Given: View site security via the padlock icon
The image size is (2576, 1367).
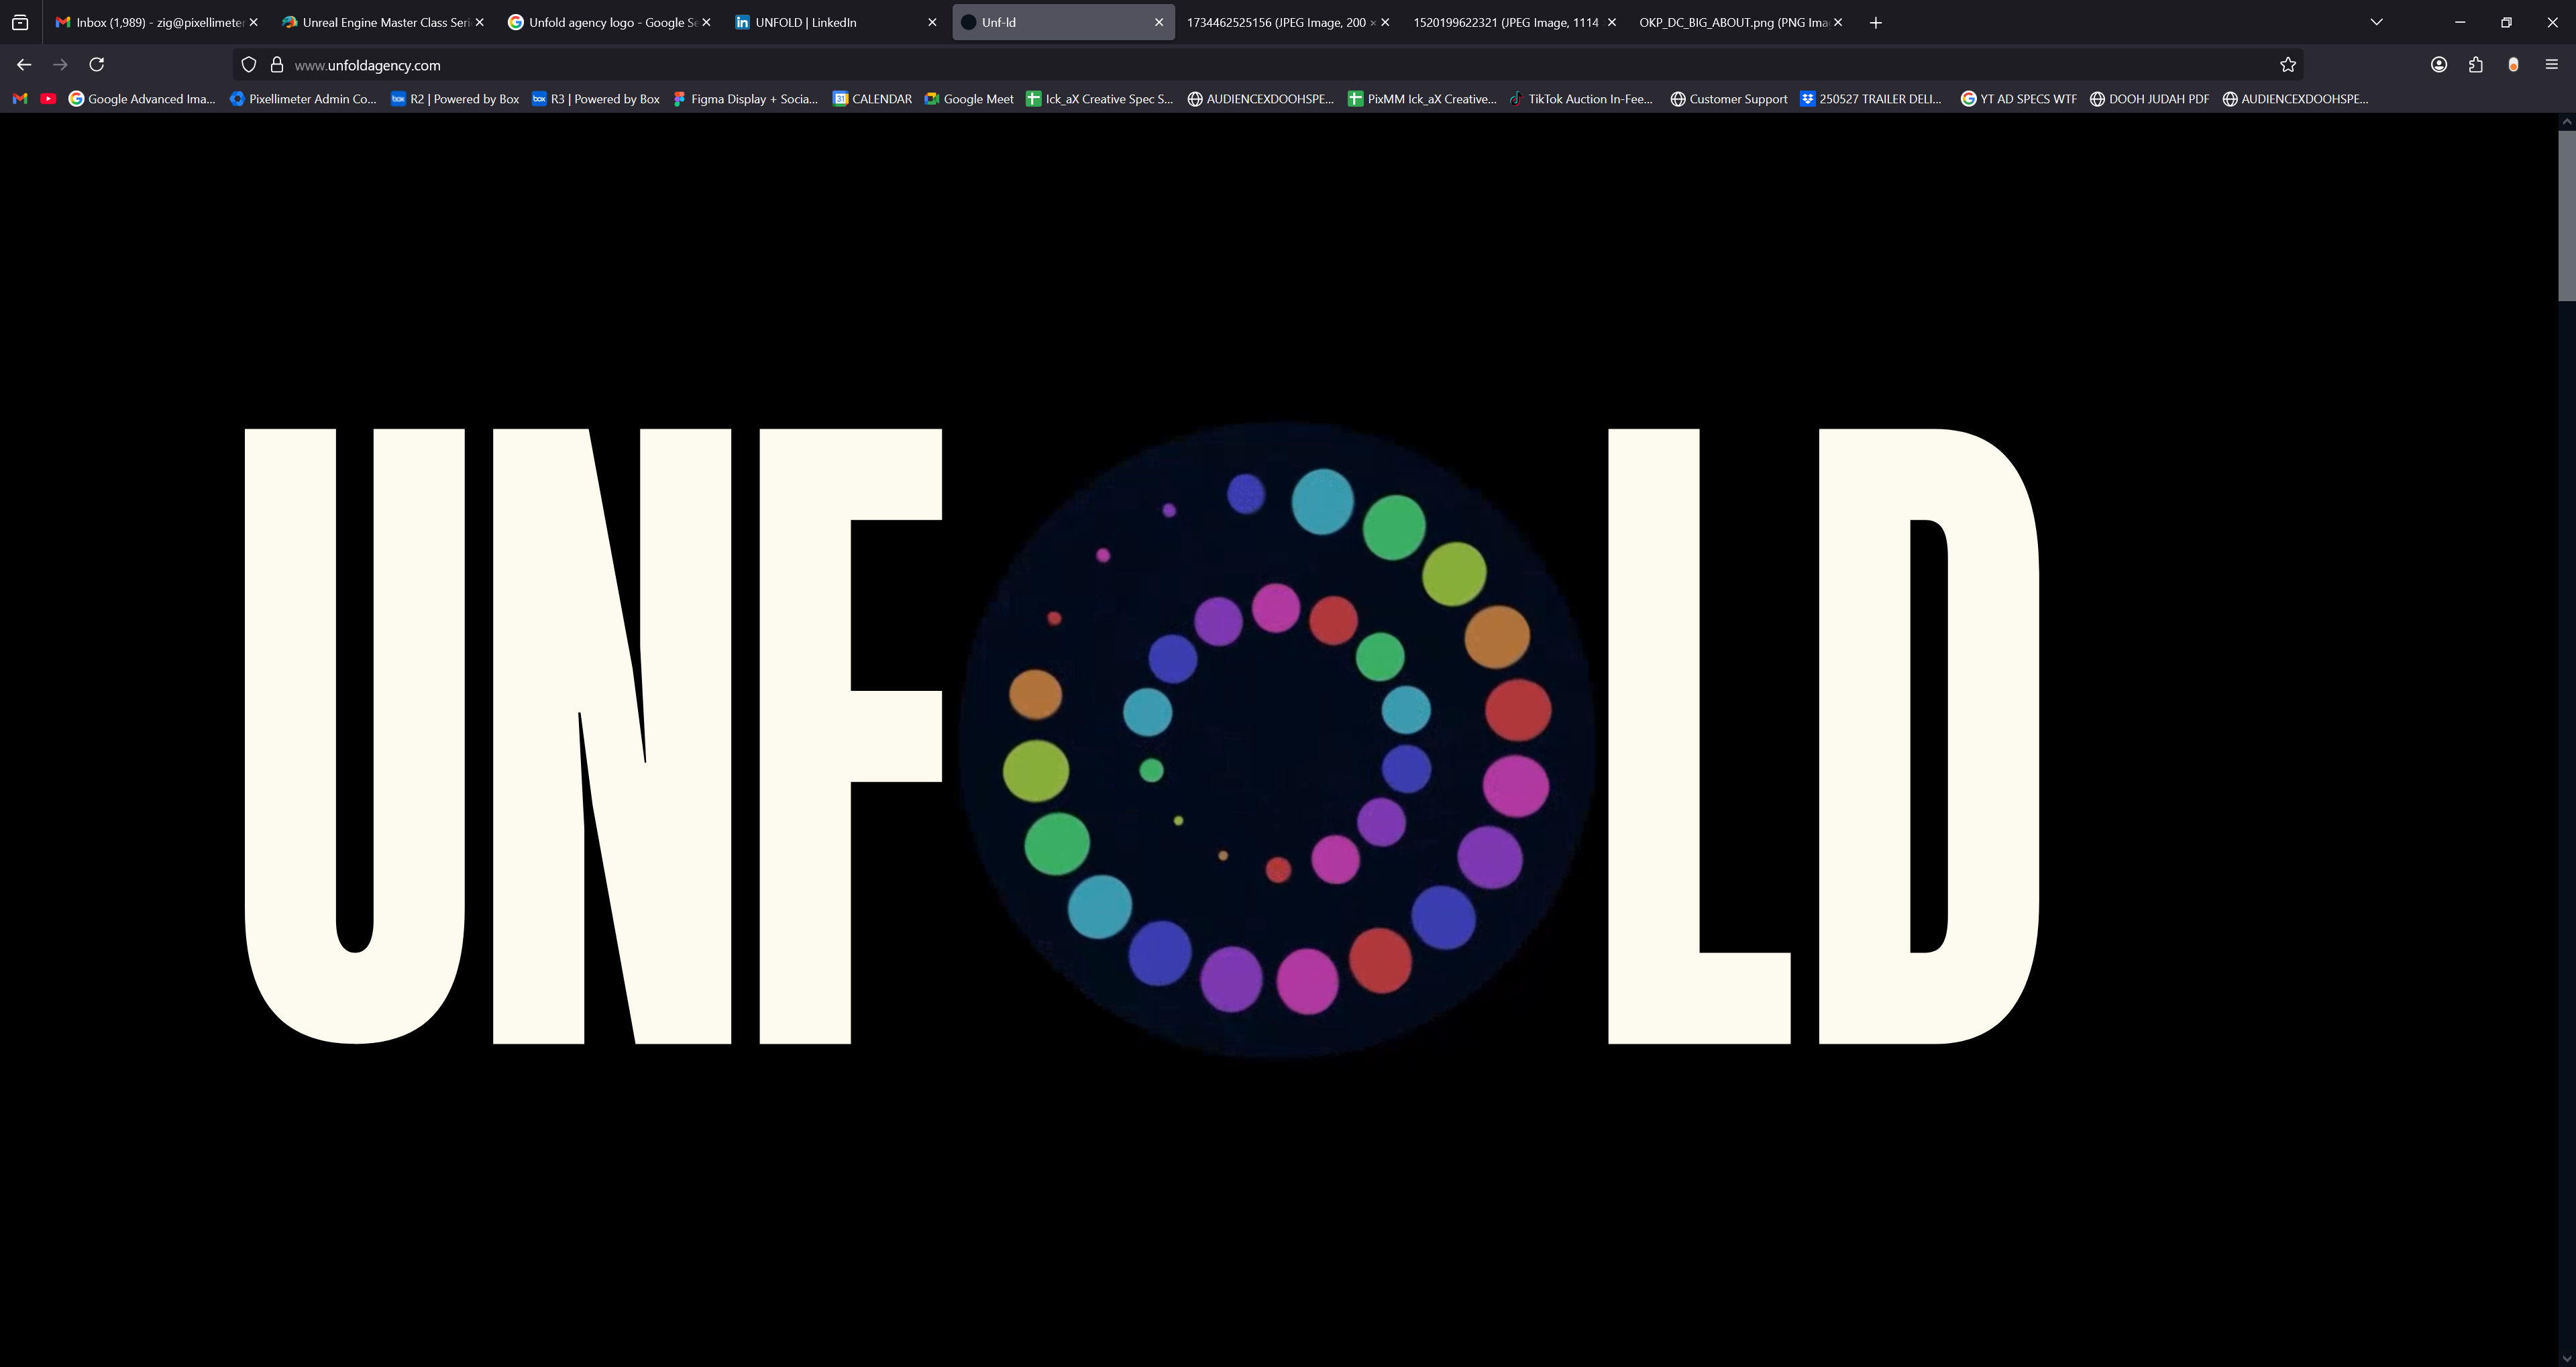Looking at the screenshot, I should click(x=277, y=65).
